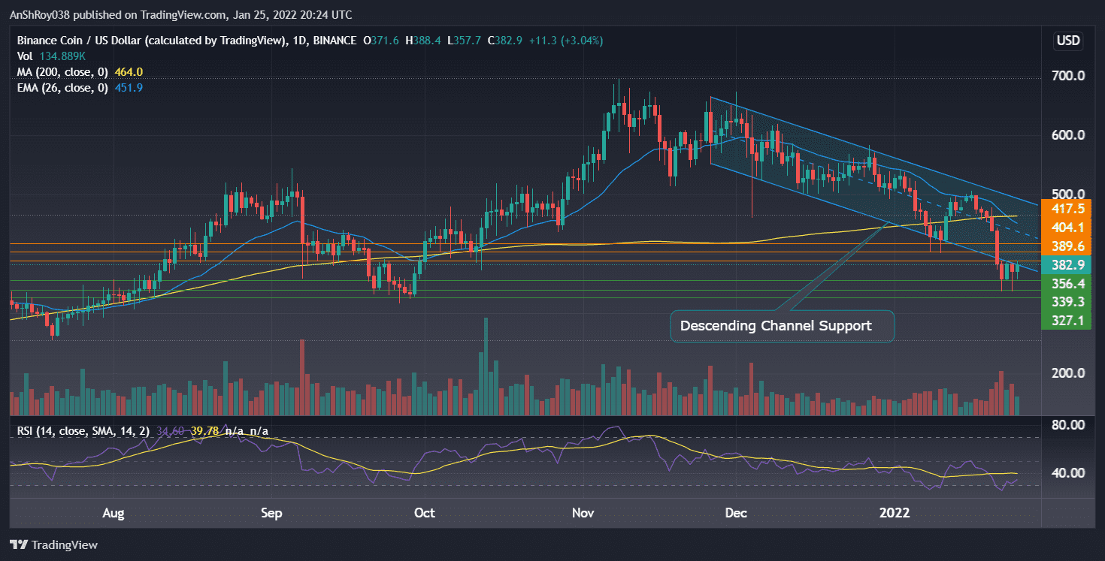This screenshot has height=561, width=1105.
Task: Click the orange 389.6 price level label
Action: pos(1067,246)
